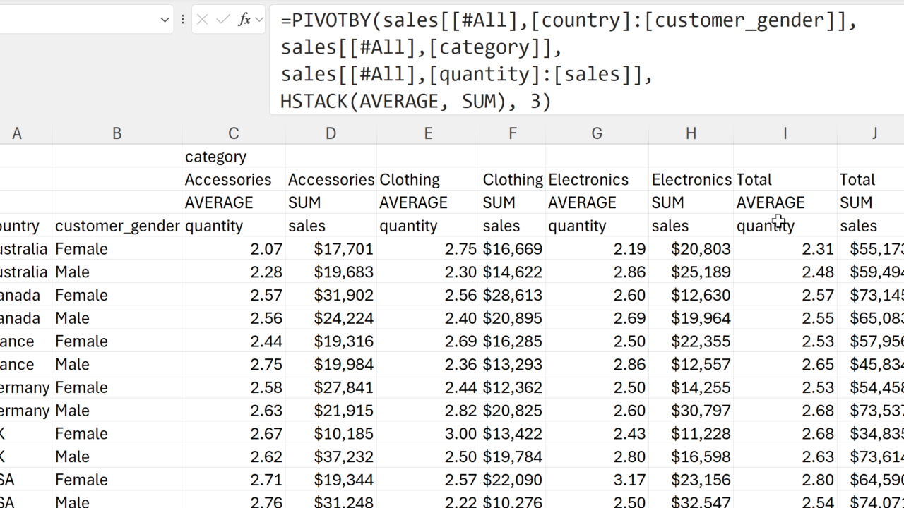Select column B header
This screenshot has height=508, width=904.
pos(117,133)
